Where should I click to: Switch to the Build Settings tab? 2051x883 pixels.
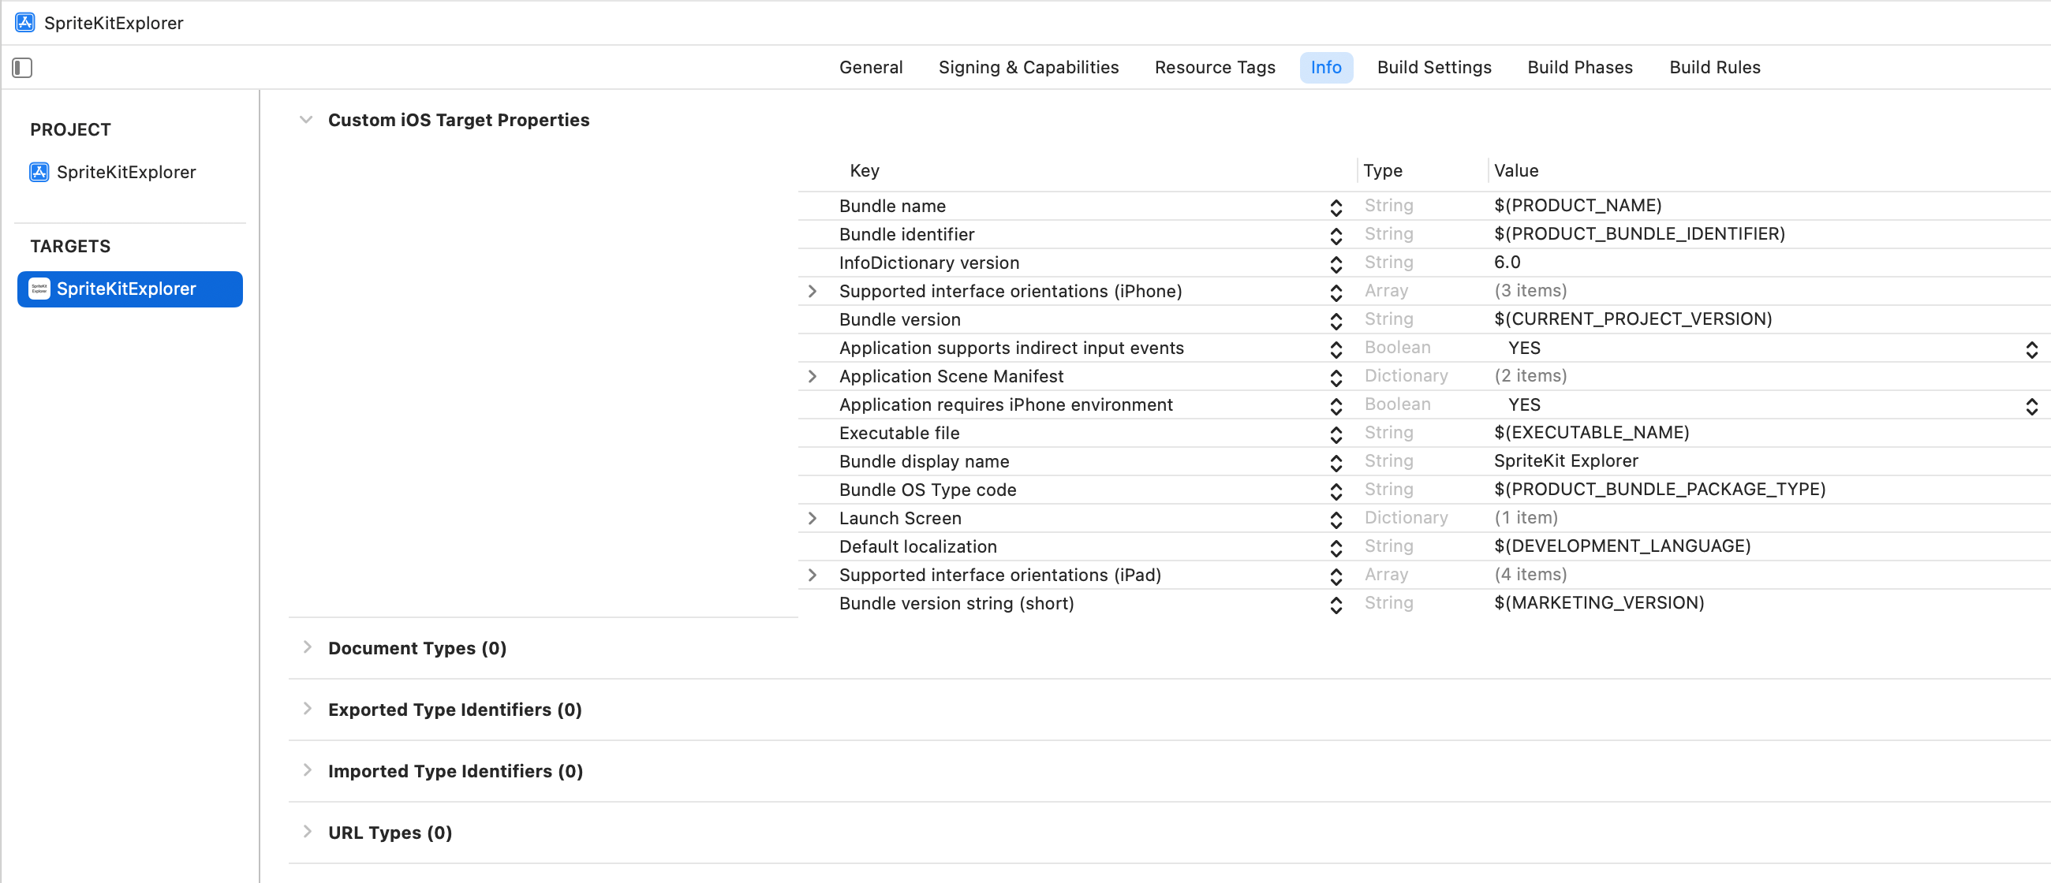point(1434,68)
